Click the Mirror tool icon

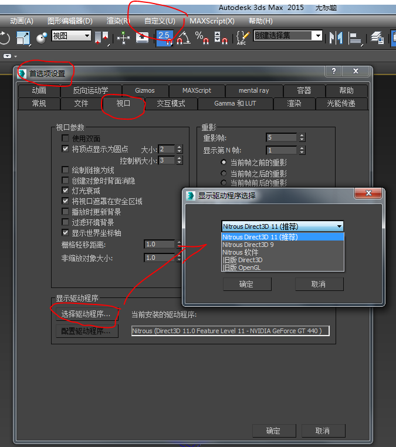click(x=336, y=38)
